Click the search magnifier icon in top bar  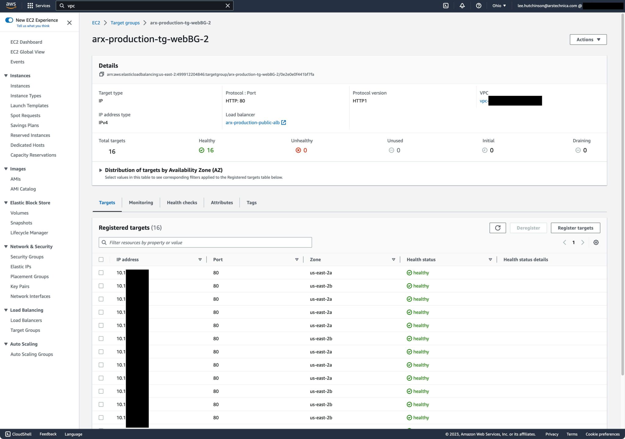click(62, 5)
